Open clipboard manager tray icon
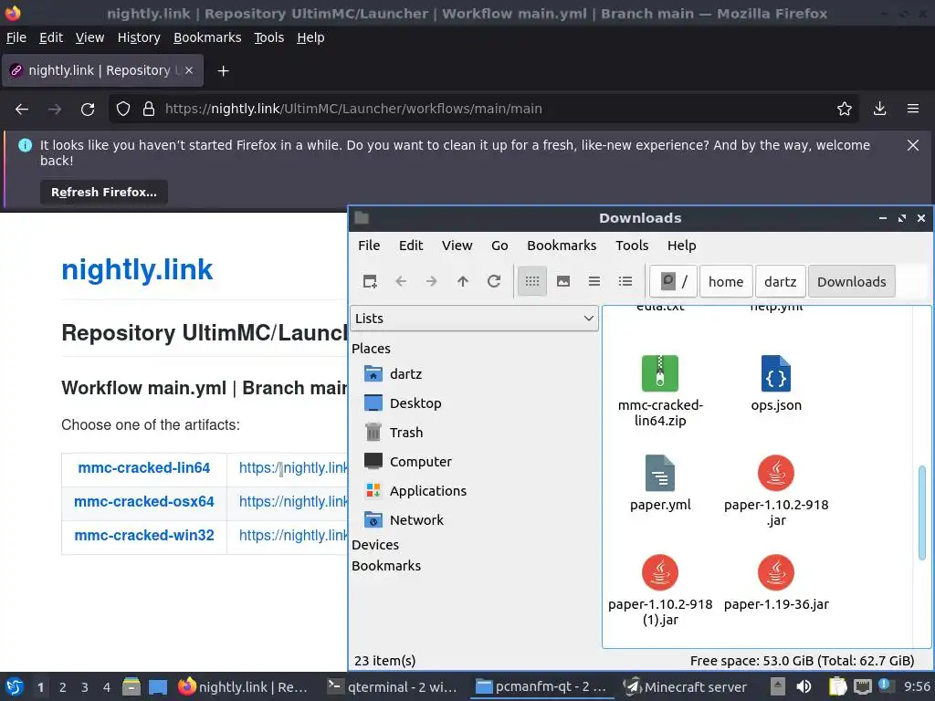The height and width of the screenshot is (701, 935). (x=837, y=686)
